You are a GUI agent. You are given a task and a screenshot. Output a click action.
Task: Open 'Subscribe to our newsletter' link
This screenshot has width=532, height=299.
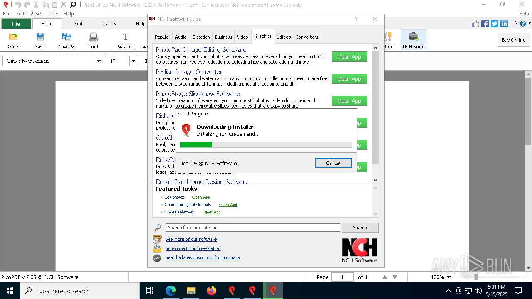[193, 248]
